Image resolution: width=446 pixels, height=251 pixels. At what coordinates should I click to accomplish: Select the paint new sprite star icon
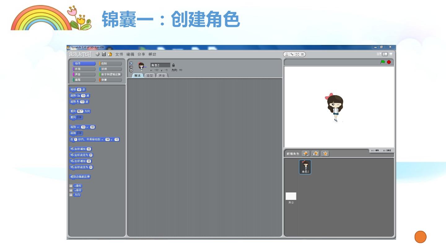point(306,154)
